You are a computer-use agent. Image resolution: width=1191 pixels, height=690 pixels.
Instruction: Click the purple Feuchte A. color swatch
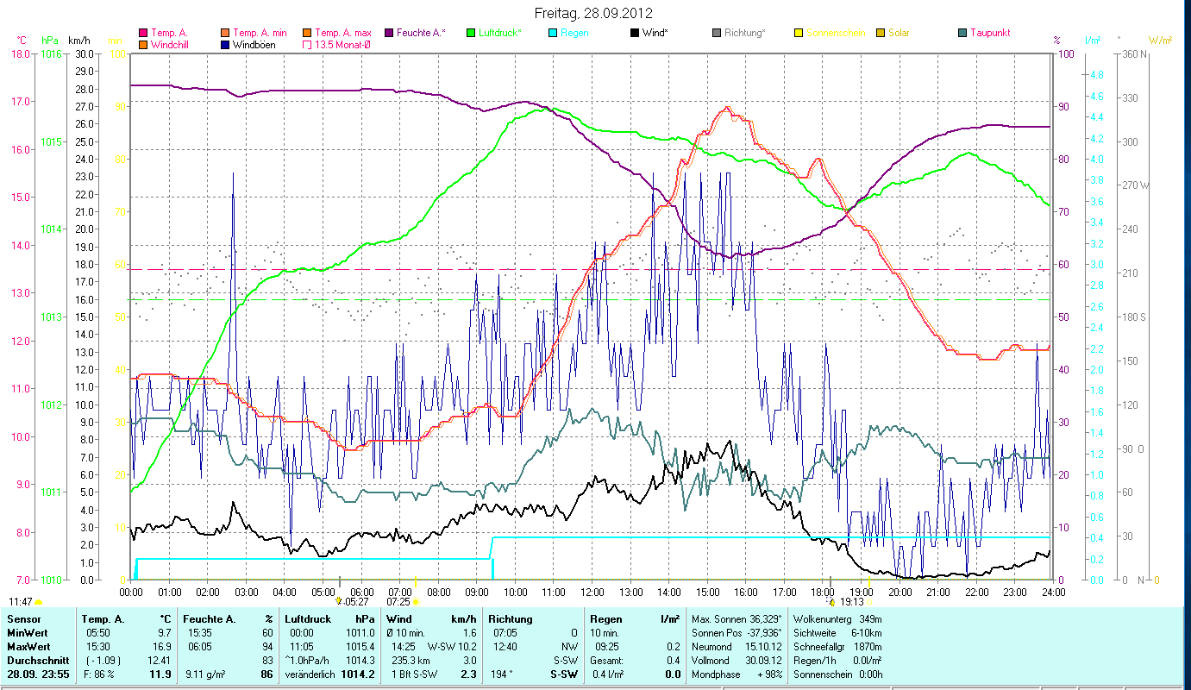coord(389,33)
